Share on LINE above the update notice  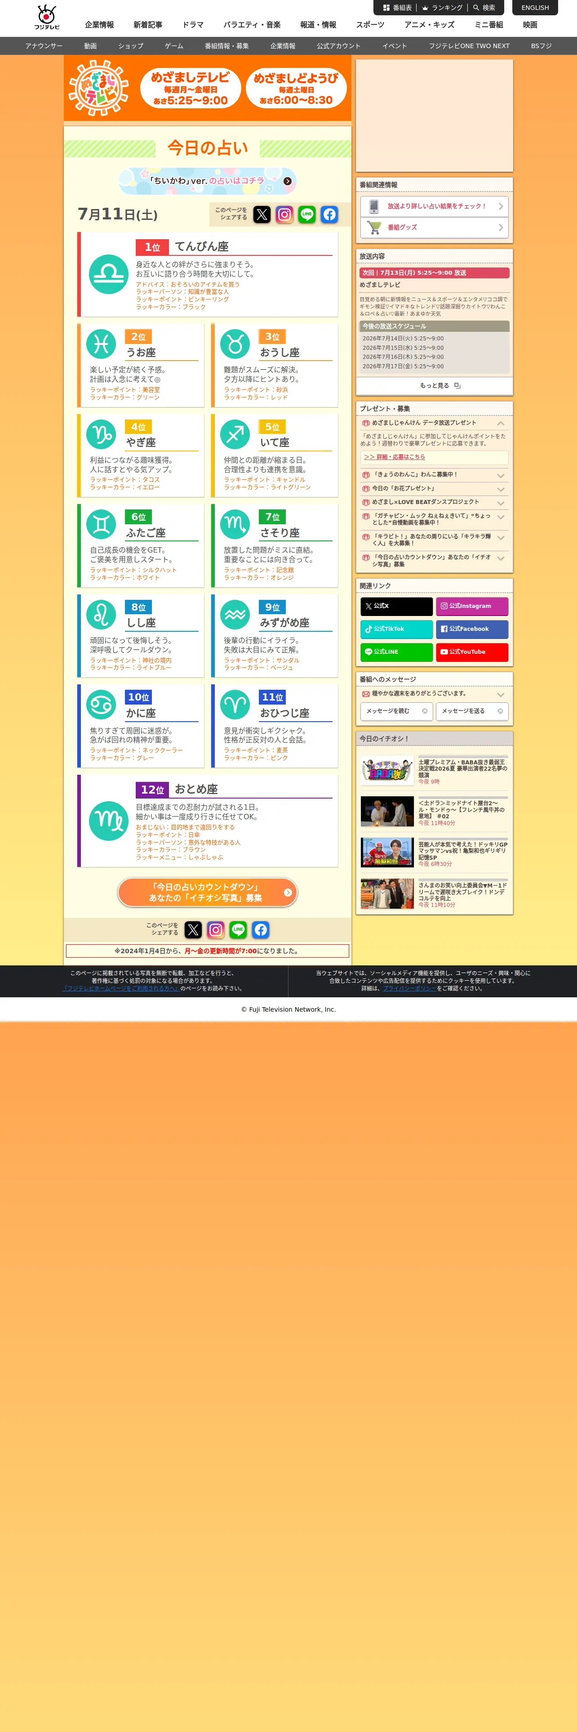tap(239, 930)
